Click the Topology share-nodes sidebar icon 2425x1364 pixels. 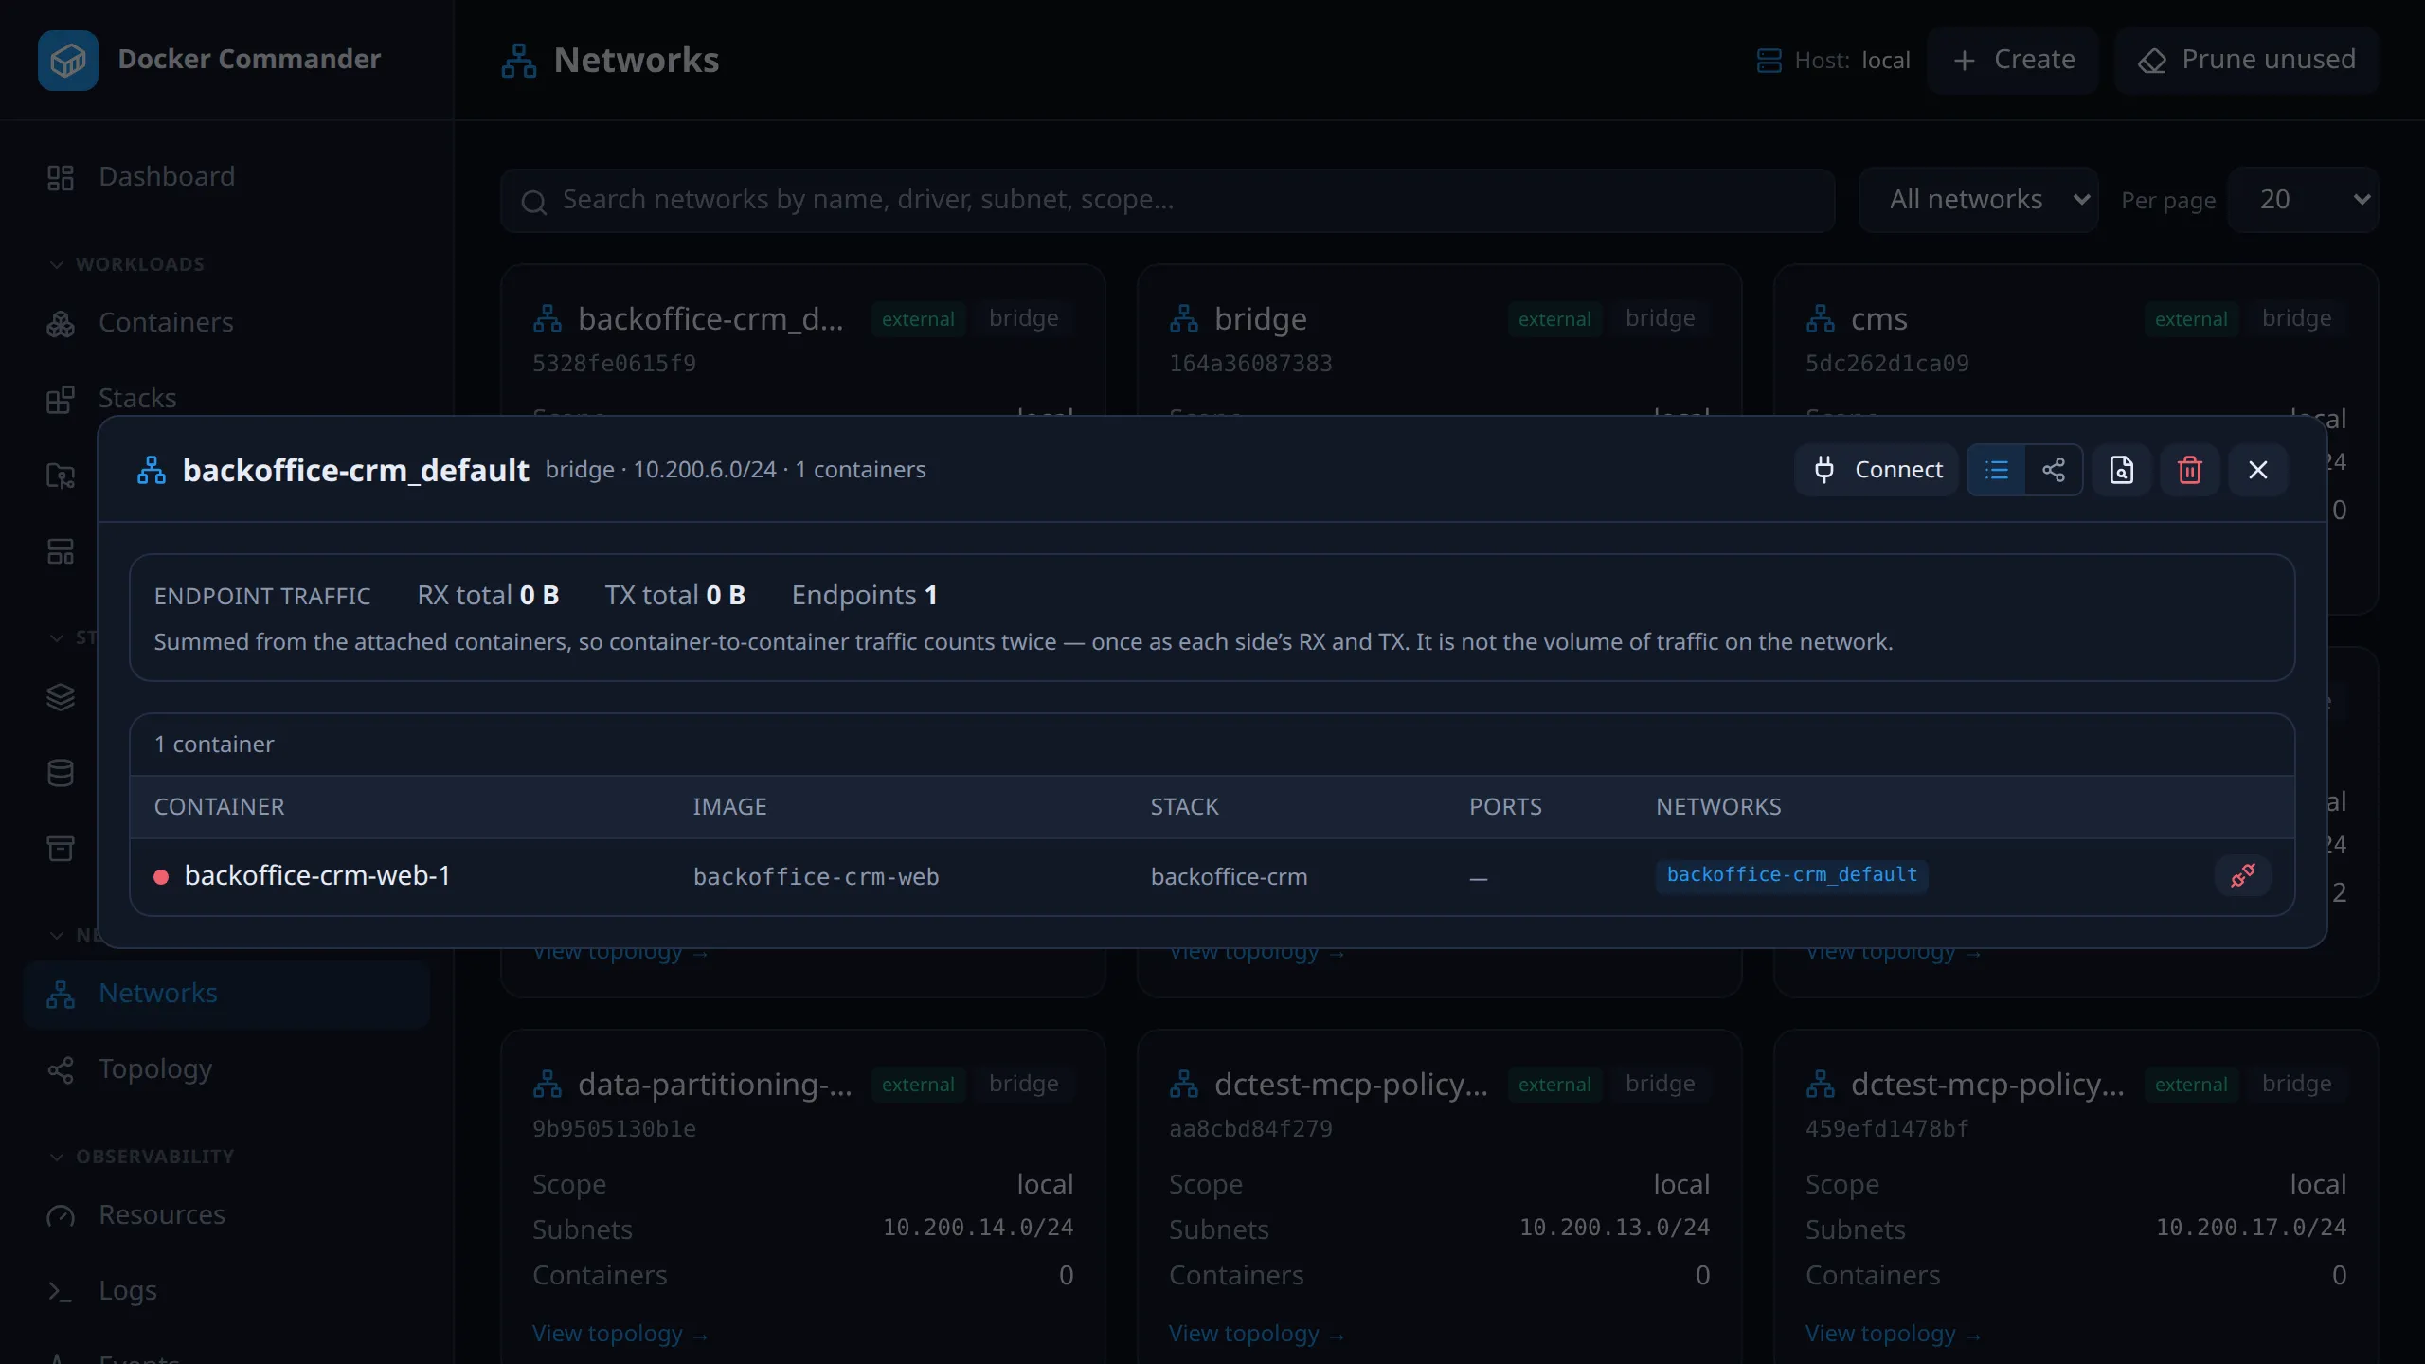61,1070
